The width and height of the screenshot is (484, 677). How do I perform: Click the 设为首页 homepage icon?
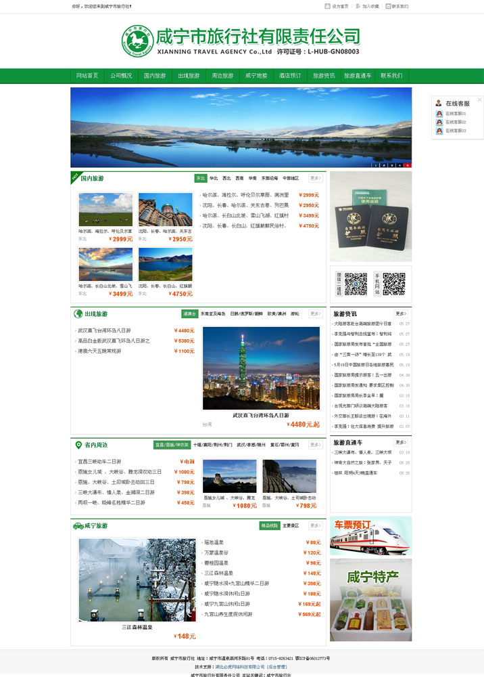coord(327,6)
